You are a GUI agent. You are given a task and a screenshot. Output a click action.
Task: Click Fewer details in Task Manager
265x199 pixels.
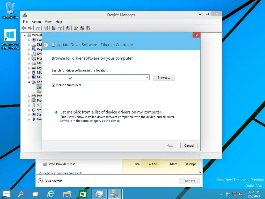(x=50, y=181)
